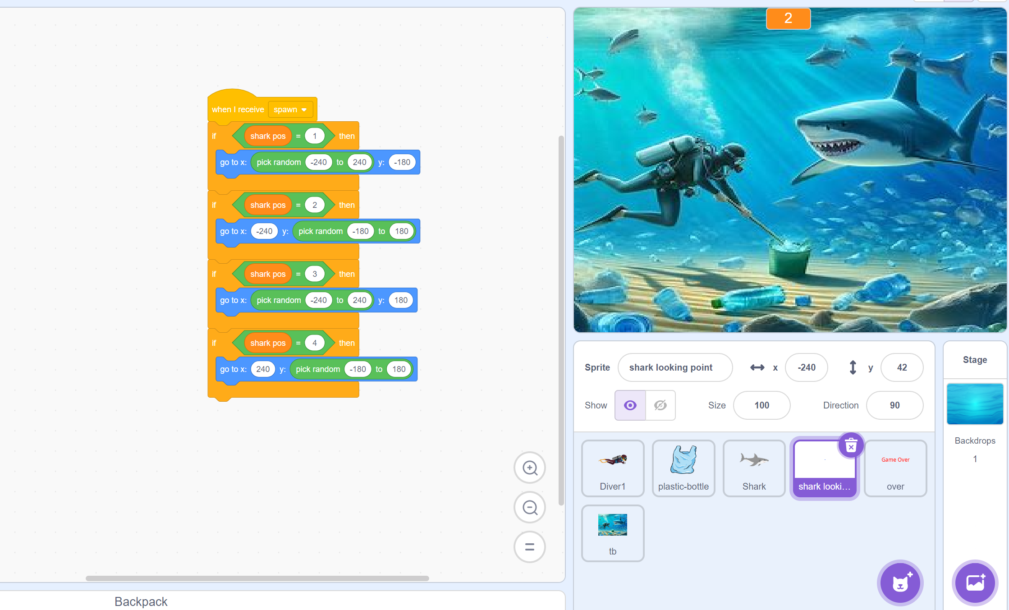Select the stage backdrop thumbnail
This screenshot has height=610, width=1009.
(975, 404)
